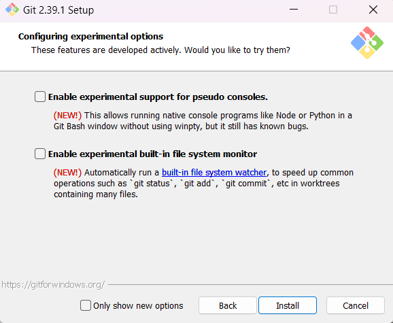The height and width of the screenshot is (323, 393).
Task: Cancel the Git setup
Action: click(x=356, y=305)
